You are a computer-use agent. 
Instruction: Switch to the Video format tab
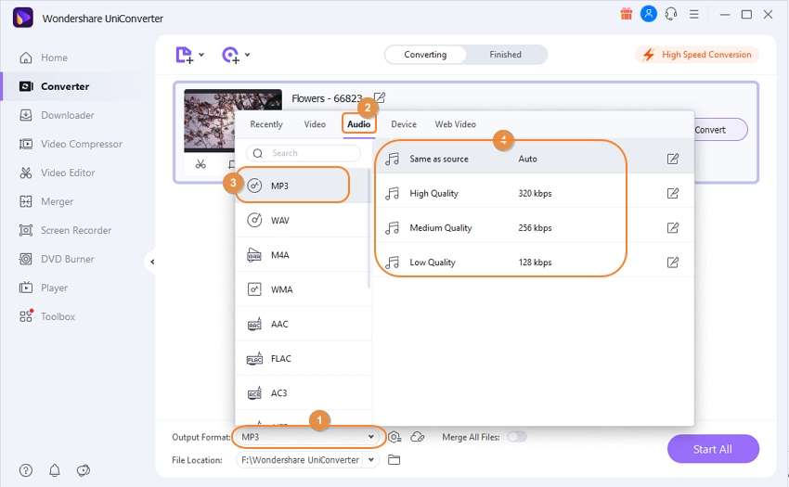point(315,124)
